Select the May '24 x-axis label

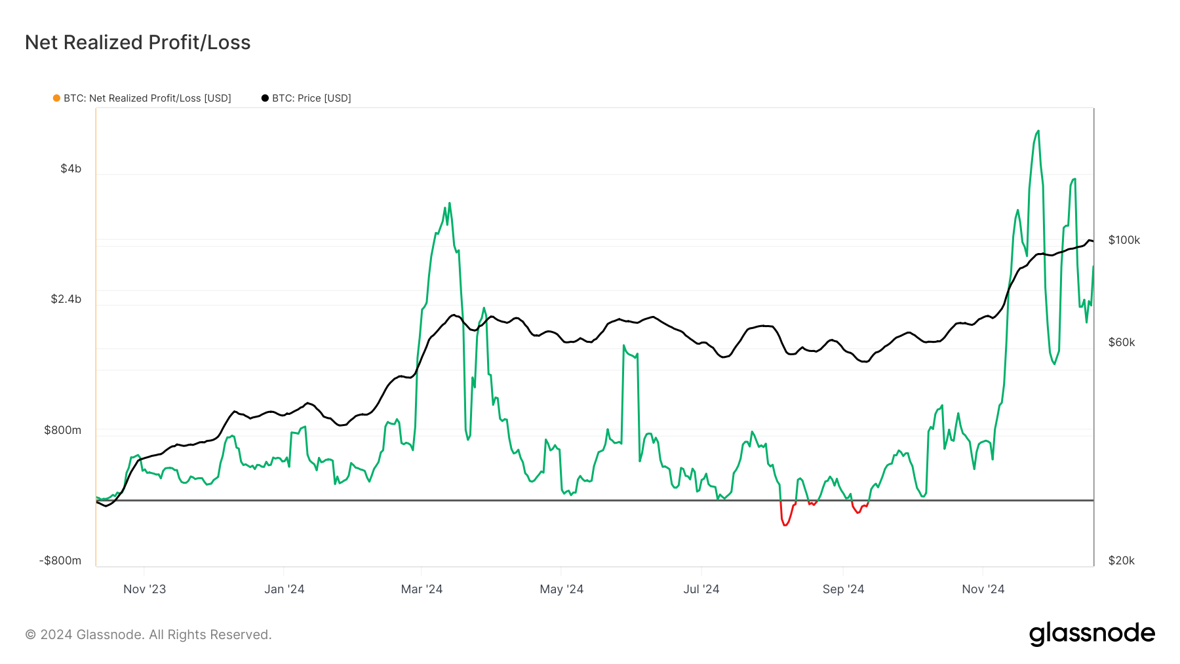(x=561, y=589)
